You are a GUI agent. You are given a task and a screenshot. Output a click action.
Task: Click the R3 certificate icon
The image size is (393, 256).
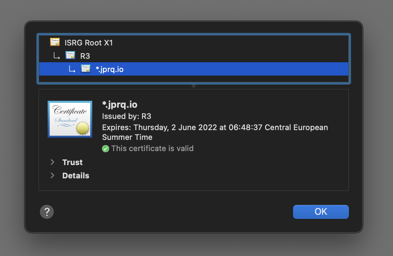coord(70,55)
